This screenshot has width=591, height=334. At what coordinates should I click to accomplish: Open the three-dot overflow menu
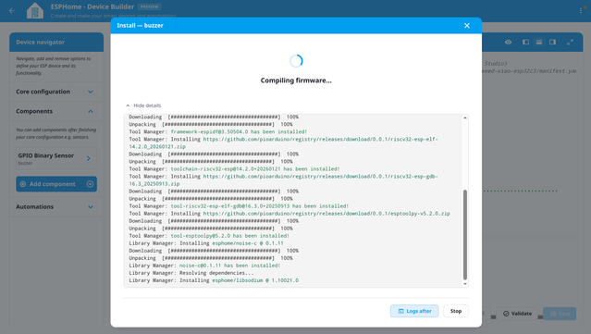tap(581, 10)
